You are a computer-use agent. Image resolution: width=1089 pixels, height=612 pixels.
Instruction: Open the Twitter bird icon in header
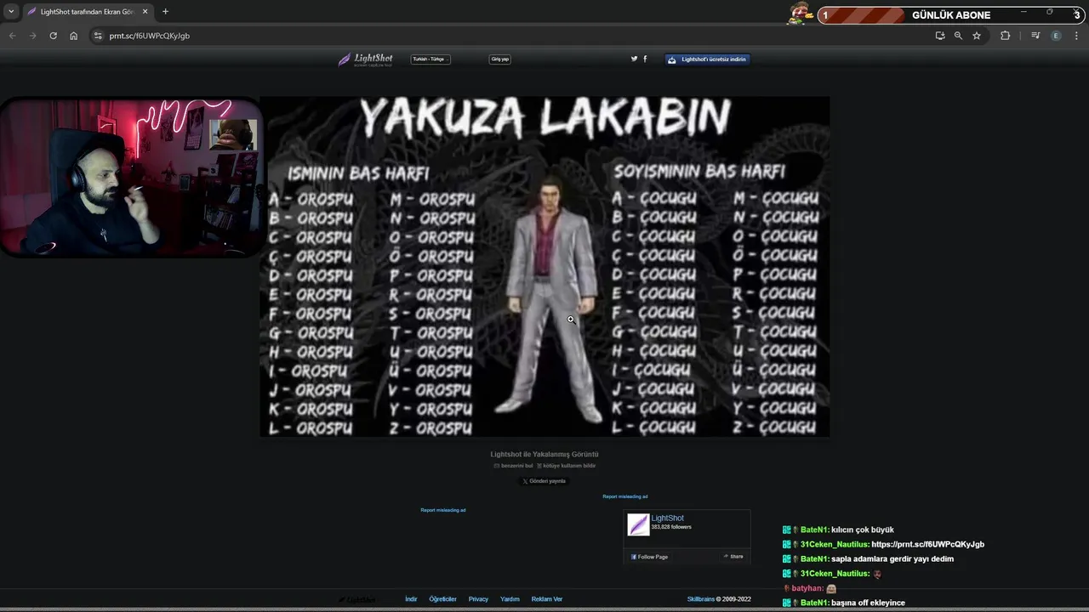tap(634, 59)
